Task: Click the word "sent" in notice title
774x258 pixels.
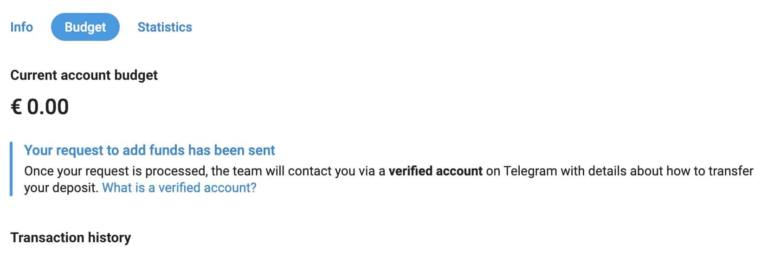Action: 262,150
